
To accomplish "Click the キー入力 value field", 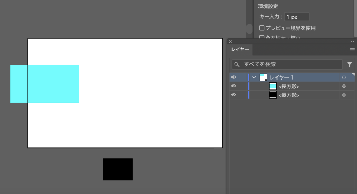I will [297, 17].
